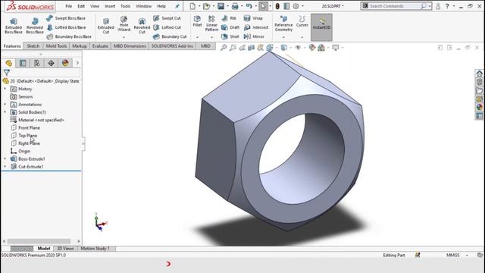Open the Hole Wizard
Viewport: 485px width, 273px height.
124,24
